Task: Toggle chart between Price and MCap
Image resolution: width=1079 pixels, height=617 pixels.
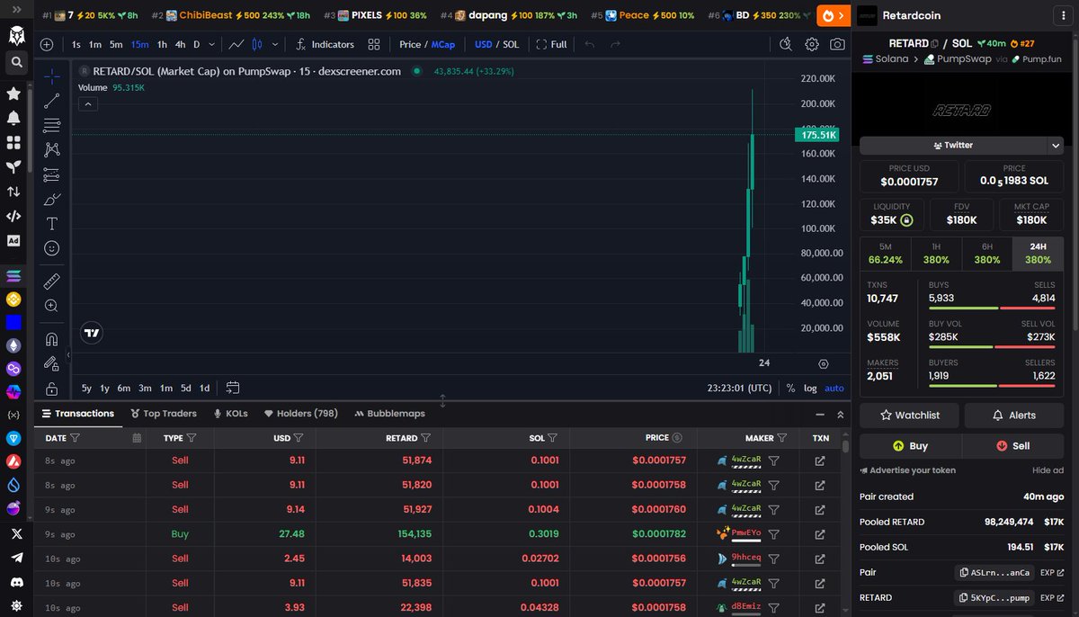Action: pyautogui.click(x=427, y=44)
